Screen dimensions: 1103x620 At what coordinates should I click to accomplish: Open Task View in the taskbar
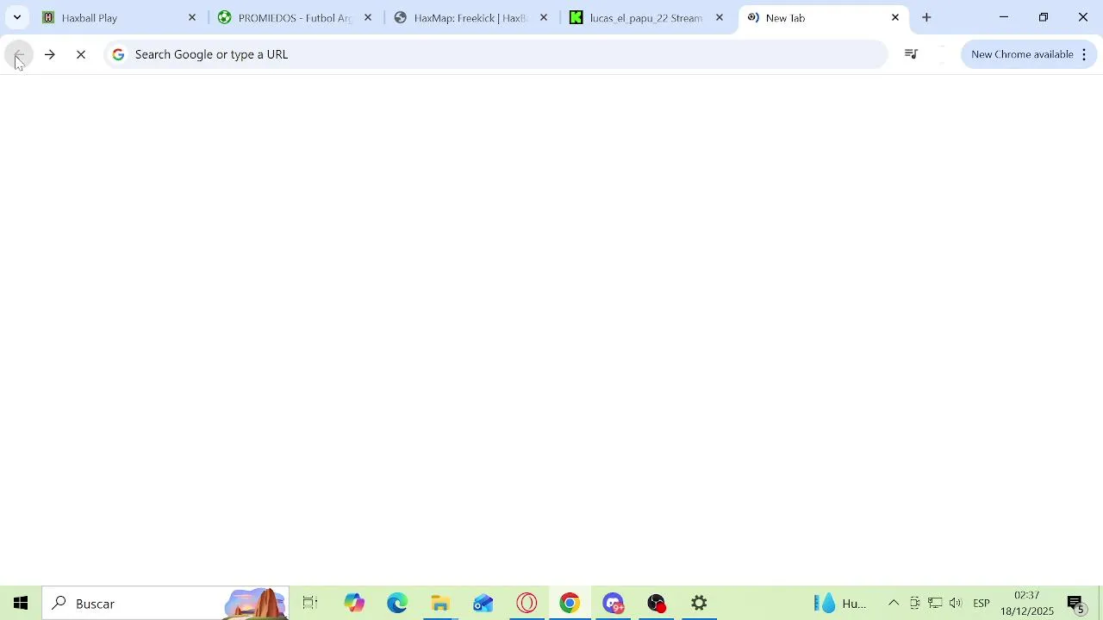pyautogui.click(x=310, y=604)
